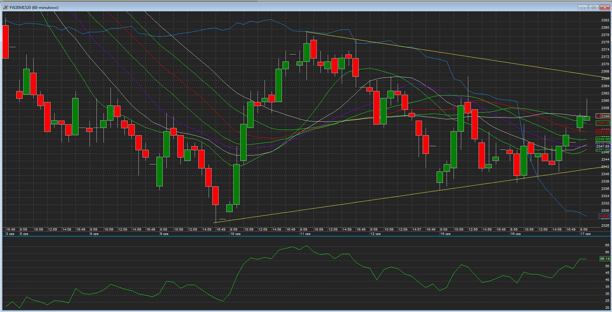Click the purple 2347.88 price label
The height and width of the screenshot is (312, 612).
(x=603, y=146)
